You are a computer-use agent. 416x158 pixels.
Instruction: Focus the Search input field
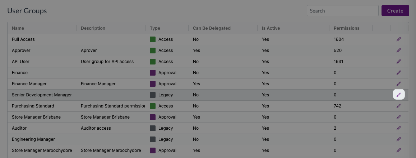point(342,11)
